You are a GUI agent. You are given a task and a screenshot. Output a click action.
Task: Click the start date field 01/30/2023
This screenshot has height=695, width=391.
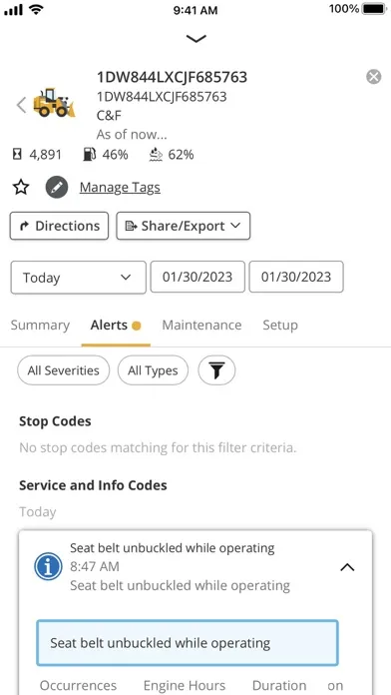point(197,277)
